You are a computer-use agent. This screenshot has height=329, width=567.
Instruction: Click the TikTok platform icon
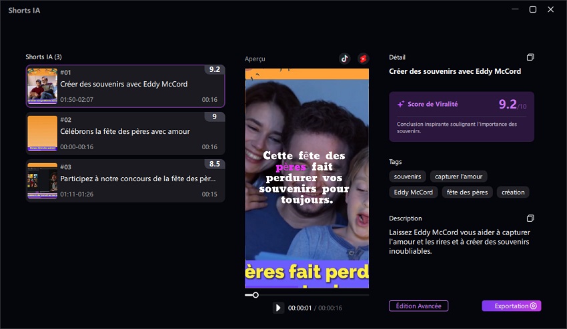click(344, 58)
